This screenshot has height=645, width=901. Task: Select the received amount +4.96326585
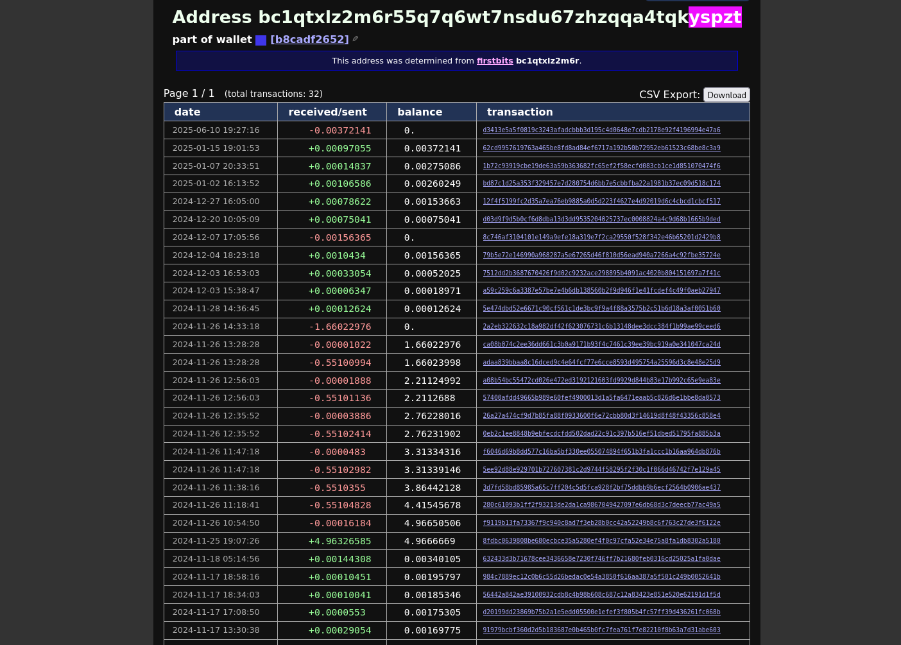tap(340, 541)
